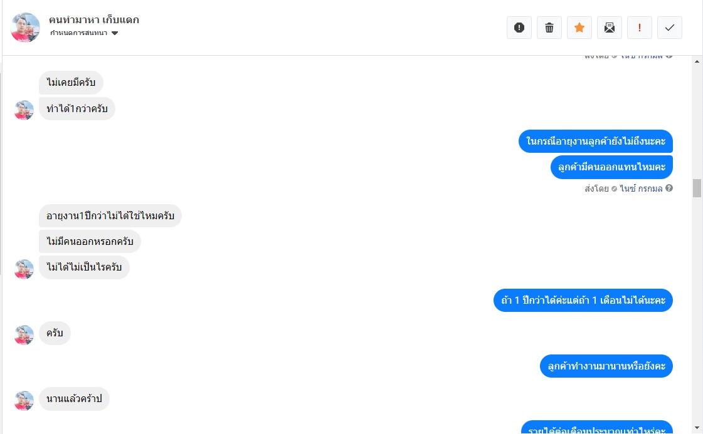Select message ลูกค้ามีคนออกแทนไหมคะ
The image size is (703, 434).
611,167
